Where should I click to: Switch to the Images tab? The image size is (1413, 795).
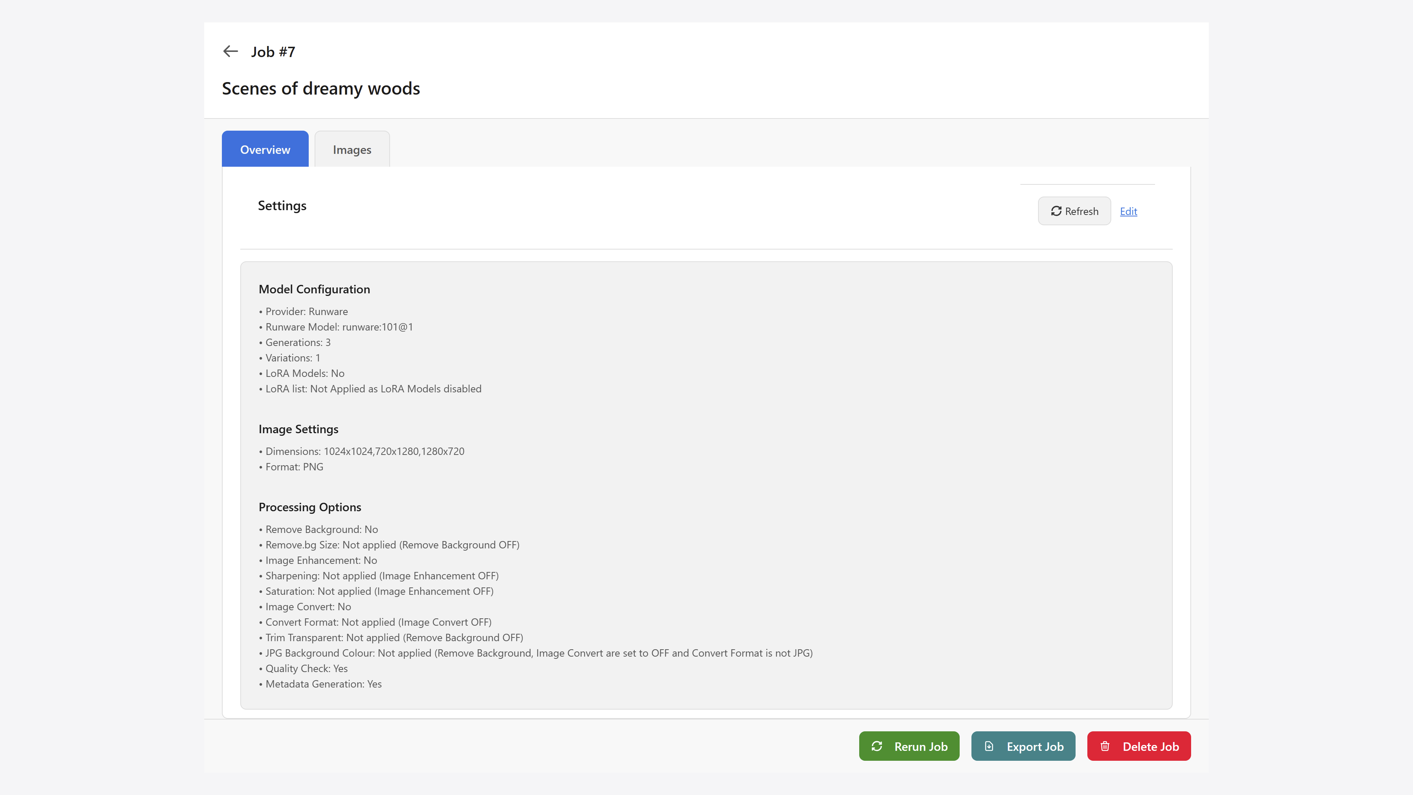click(352, 149)
